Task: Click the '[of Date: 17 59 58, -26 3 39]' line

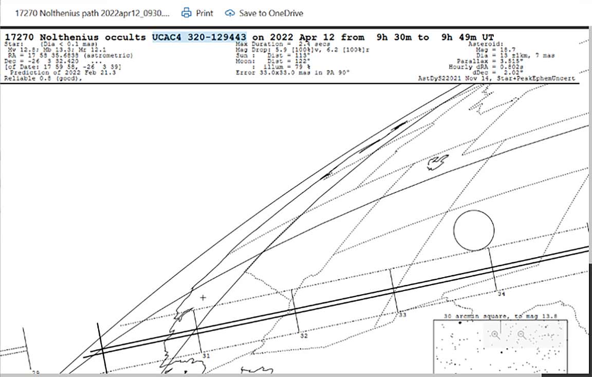Action: 63,67
